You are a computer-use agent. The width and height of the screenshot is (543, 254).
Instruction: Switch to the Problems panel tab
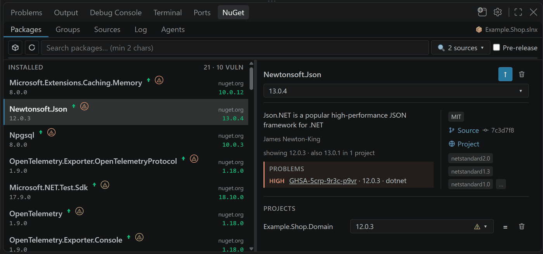coord(26,12)
